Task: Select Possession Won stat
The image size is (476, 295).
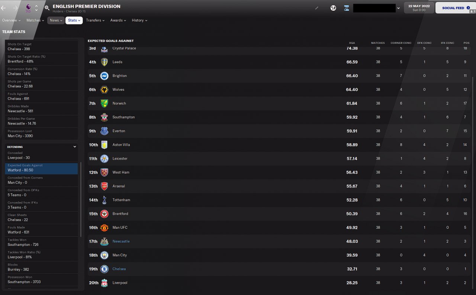Action: 42,280
